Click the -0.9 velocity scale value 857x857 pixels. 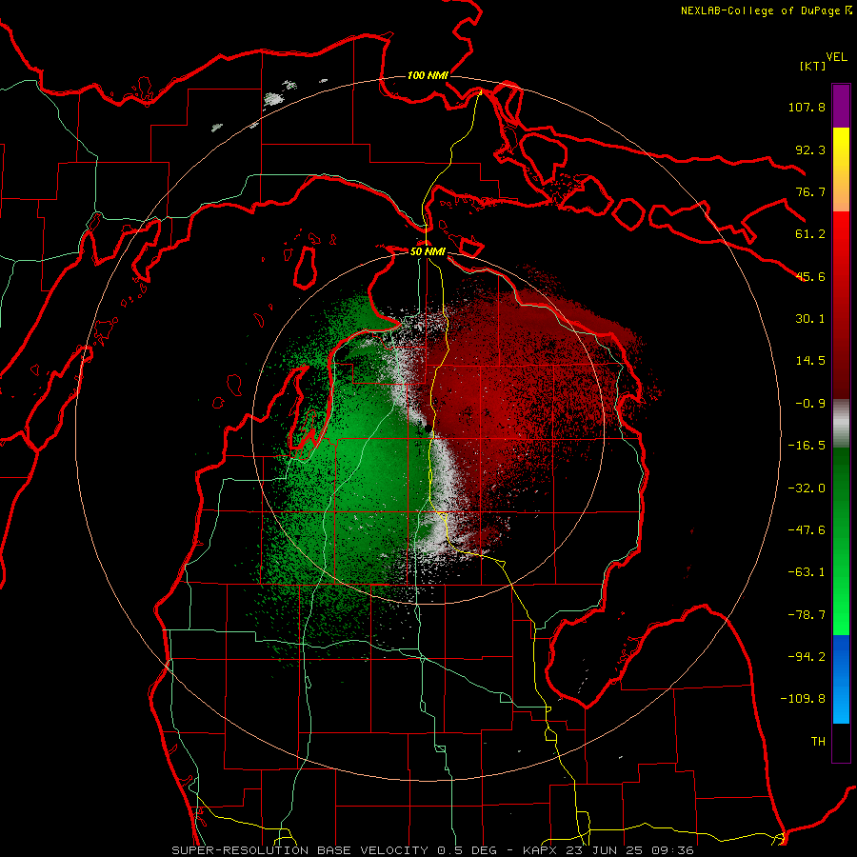pos(810,404)
